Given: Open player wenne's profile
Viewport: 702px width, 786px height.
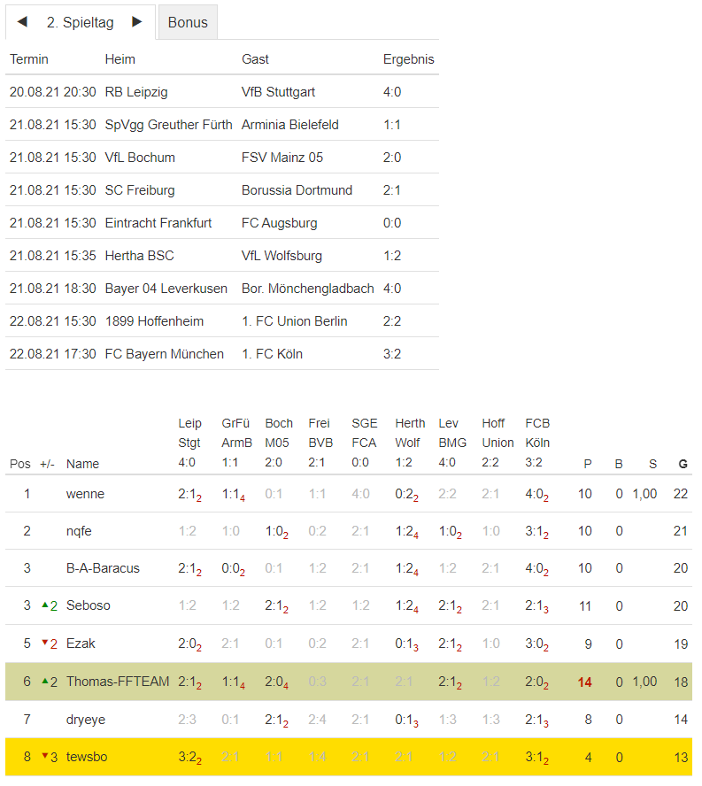Looking at the screenshot, I should click(x=85, y=494).
